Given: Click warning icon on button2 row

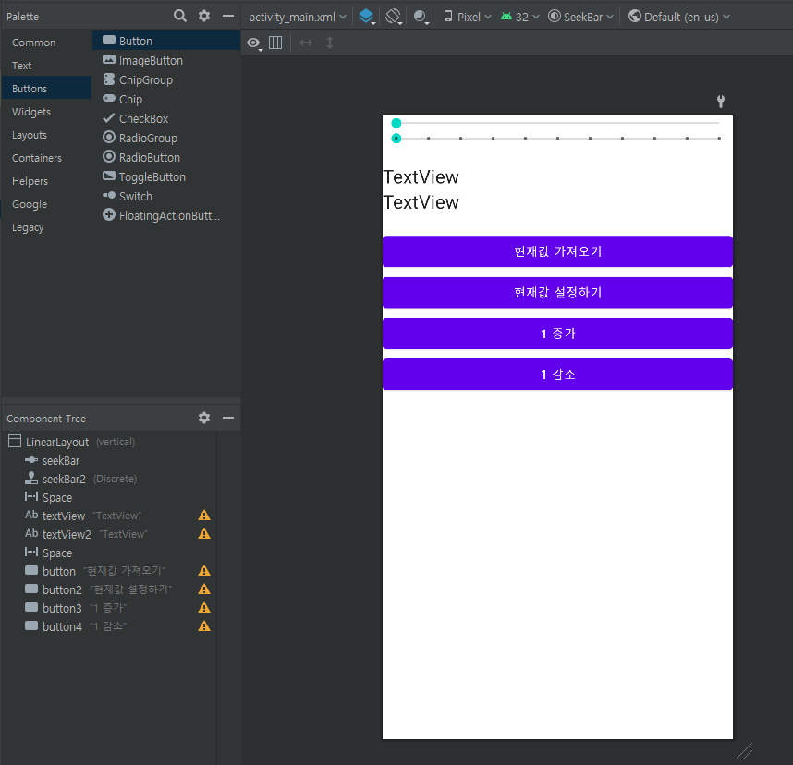Looking at the screenshot, I should [204, 589].
